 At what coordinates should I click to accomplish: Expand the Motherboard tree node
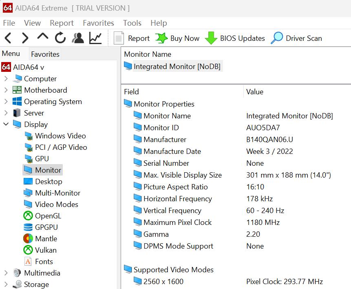(6, 90)
